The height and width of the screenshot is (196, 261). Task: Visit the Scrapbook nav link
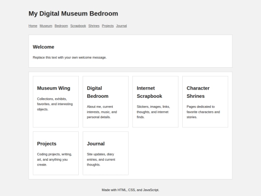coord(78,26)
